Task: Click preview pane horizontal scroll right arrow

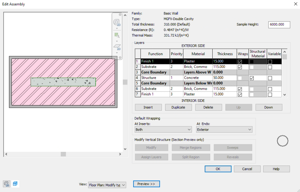Action: click(120, 154)
